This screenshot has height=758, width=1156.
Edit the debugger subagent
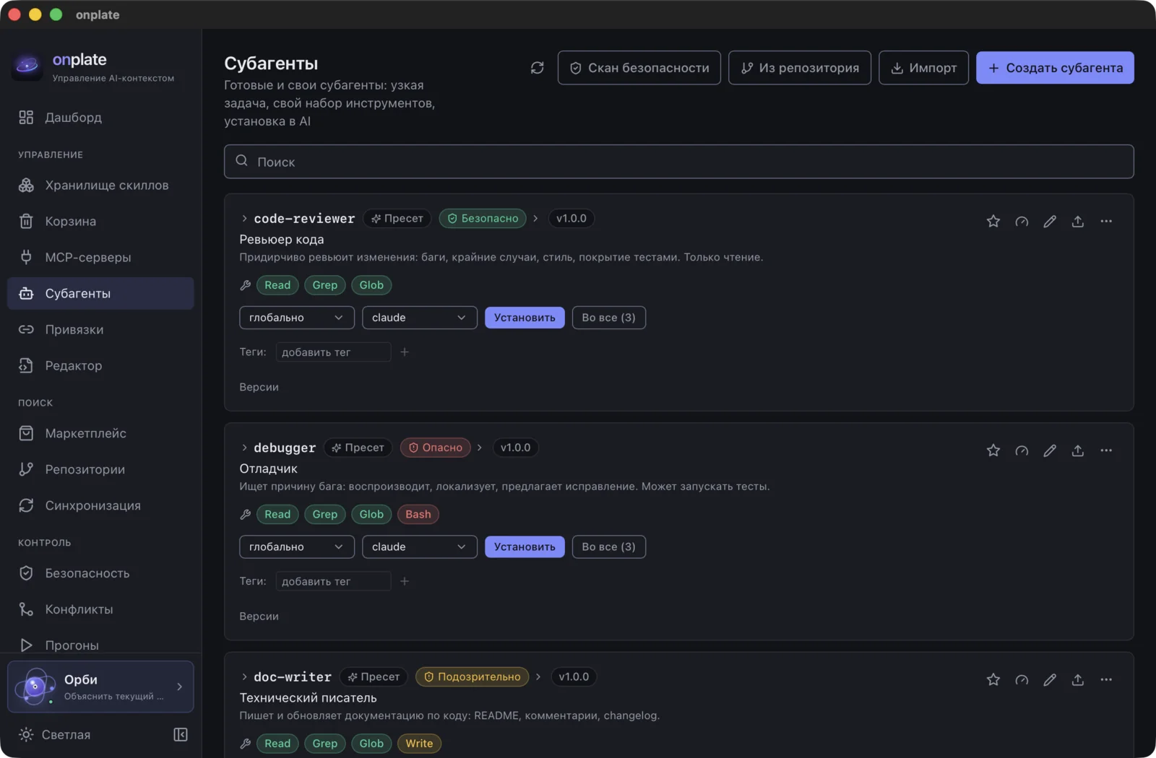tap(1050, 450)
